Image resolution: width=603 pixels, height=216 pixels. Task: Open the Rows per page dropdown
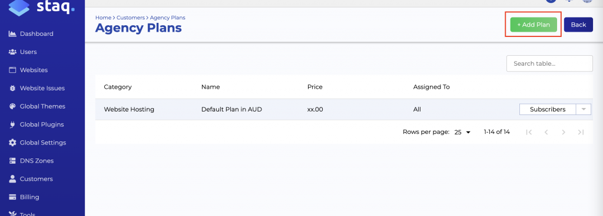(x=462, y=132)
